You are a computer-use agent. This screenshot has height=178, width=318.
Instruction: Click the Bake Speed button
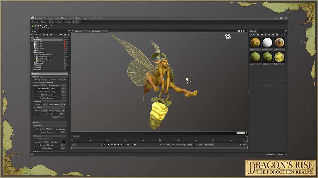[x=209, y=145]
